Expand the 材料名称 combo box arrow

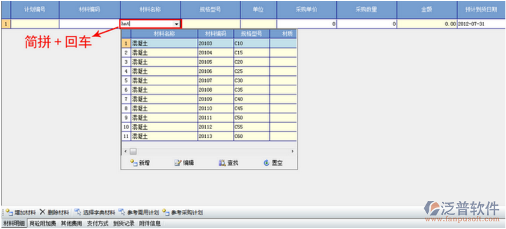[x=177, y=24]
